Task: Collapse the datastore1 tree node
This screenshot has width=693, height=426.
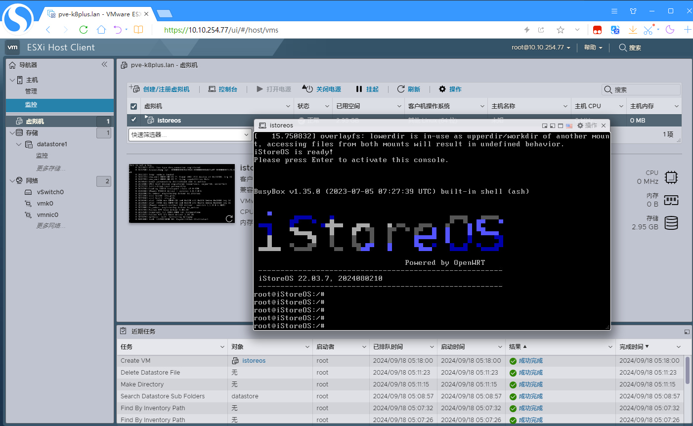Action: (19, 144)
